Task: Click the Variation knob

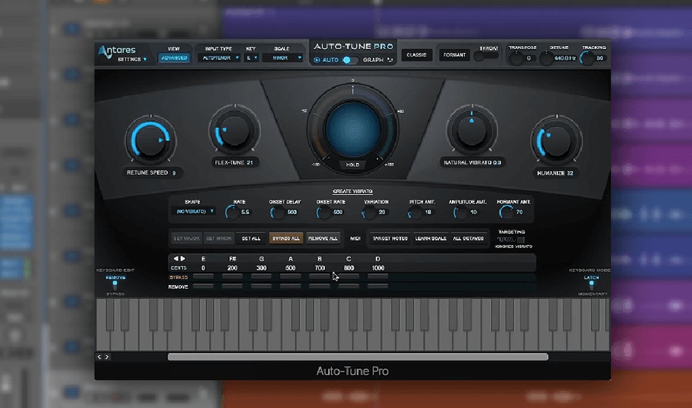Action: [x=369, y=212]
